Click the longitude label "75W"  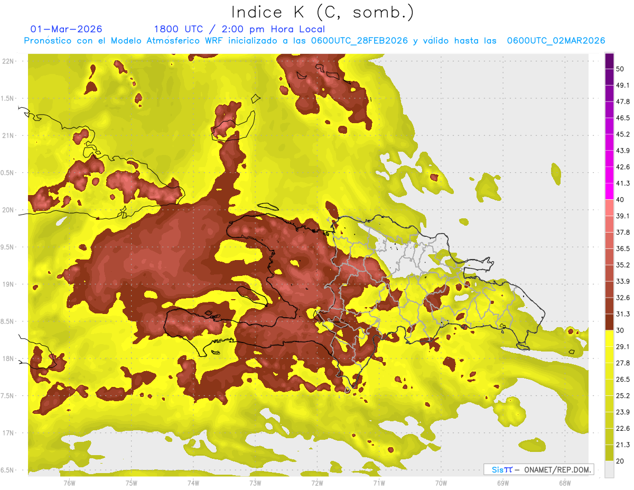pyautogui.click(x=131, y=483)
